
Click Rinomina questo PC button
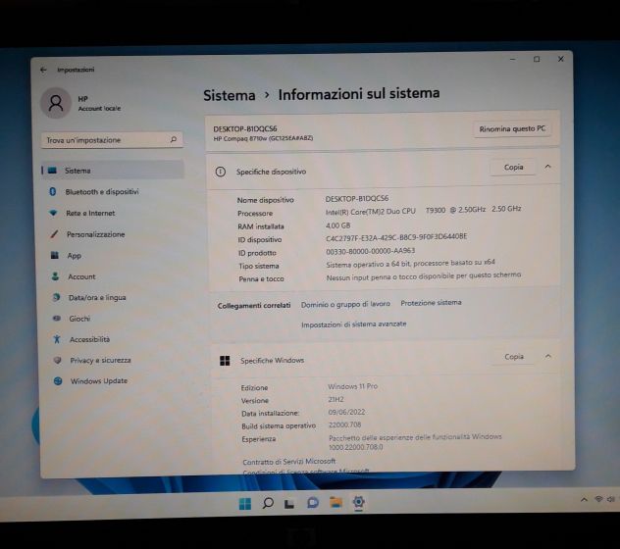coord(512,128)
